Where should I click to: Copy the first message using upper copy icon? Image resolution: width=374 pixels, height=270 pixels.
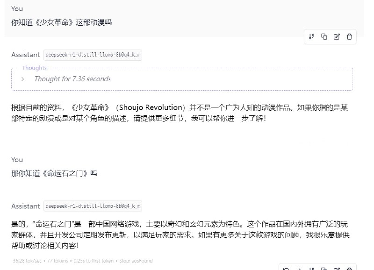click(x=324, y=37)
